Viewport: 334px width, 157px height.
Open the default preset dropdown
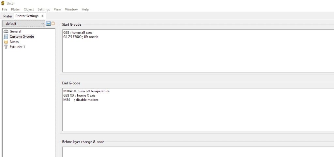23,23
